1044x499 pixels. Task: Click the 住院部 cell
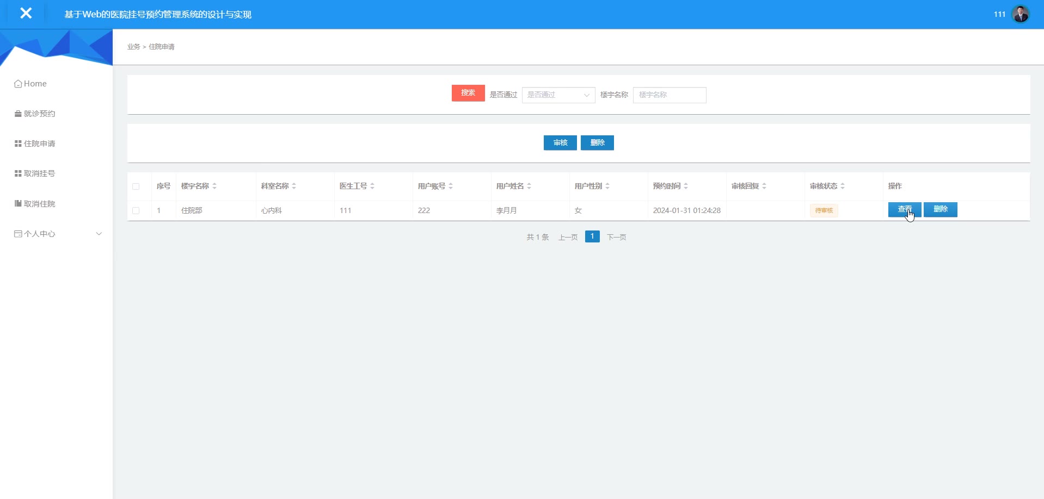pos(192,211)
